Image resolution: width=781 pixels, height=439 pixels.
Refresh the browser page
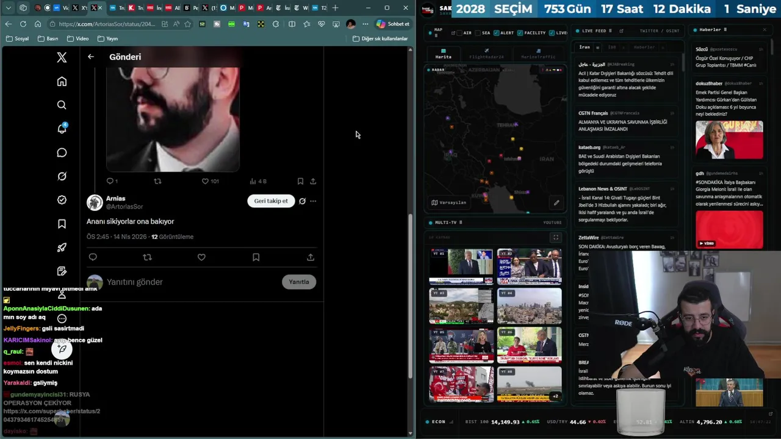(23, 24)
